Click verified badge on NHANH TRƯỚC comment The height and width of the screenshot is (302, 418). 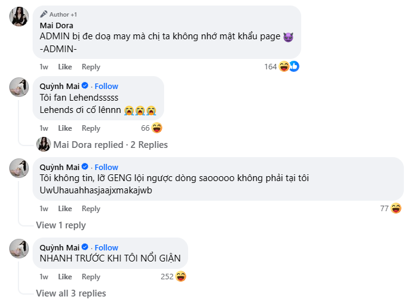[x=85, y=248]
